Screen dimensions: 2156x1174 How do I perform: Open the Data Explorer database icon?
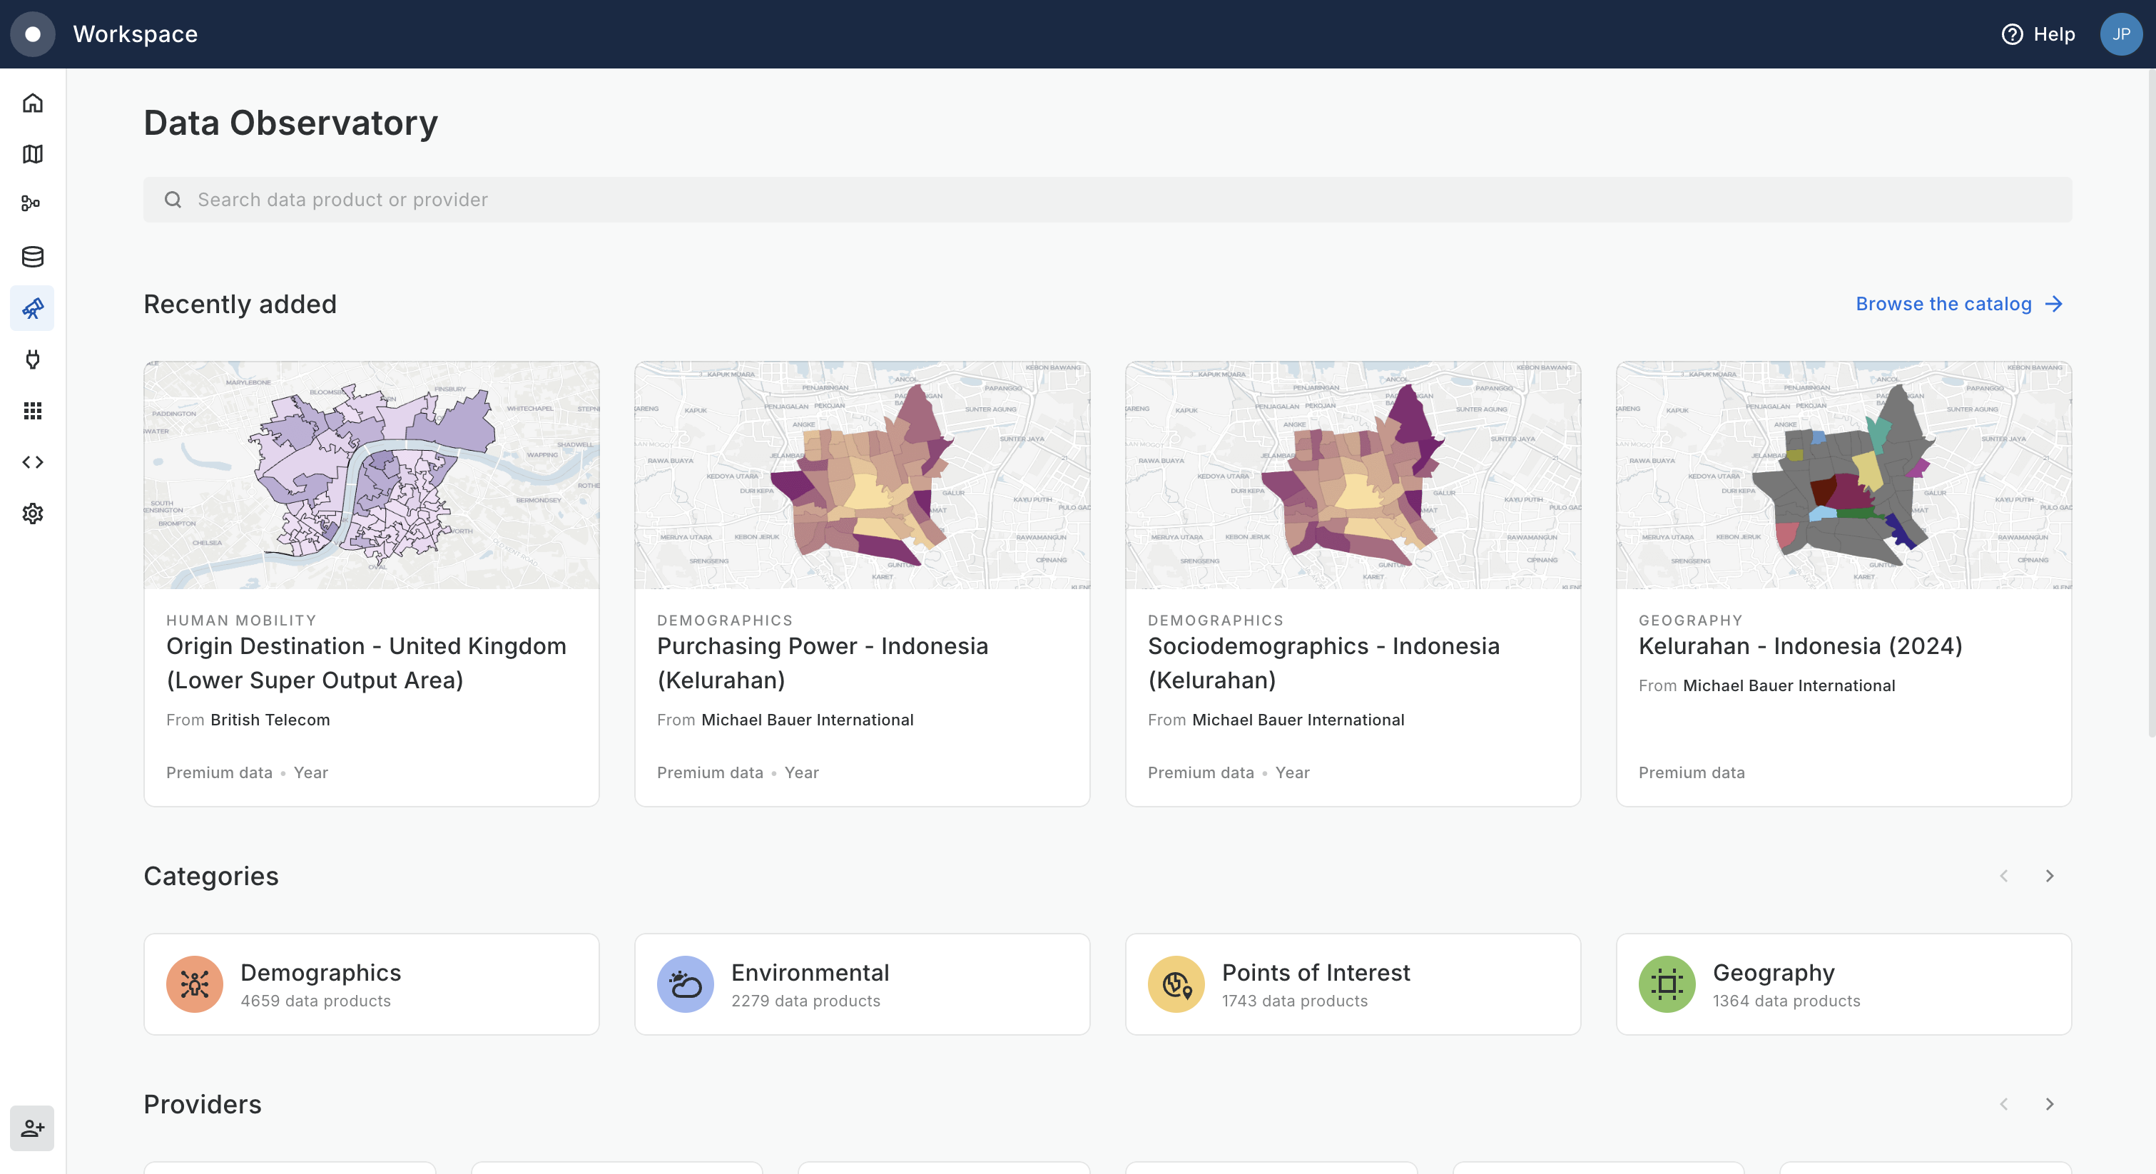click(33, 257)
